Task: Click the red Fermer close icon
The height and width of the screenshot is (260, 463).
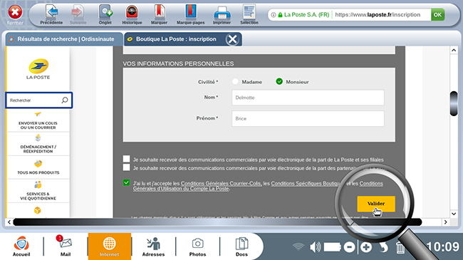Action: pos(15,13)
